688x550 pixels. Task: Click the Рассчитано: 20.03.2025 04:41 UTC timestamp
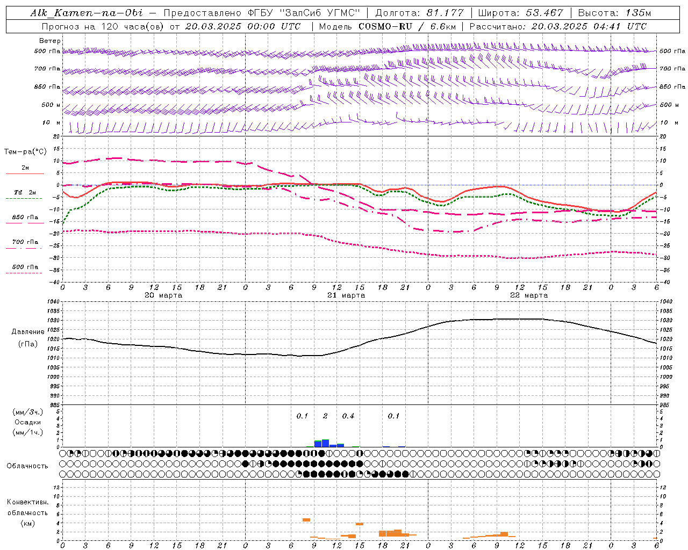(x=558, y=26)
